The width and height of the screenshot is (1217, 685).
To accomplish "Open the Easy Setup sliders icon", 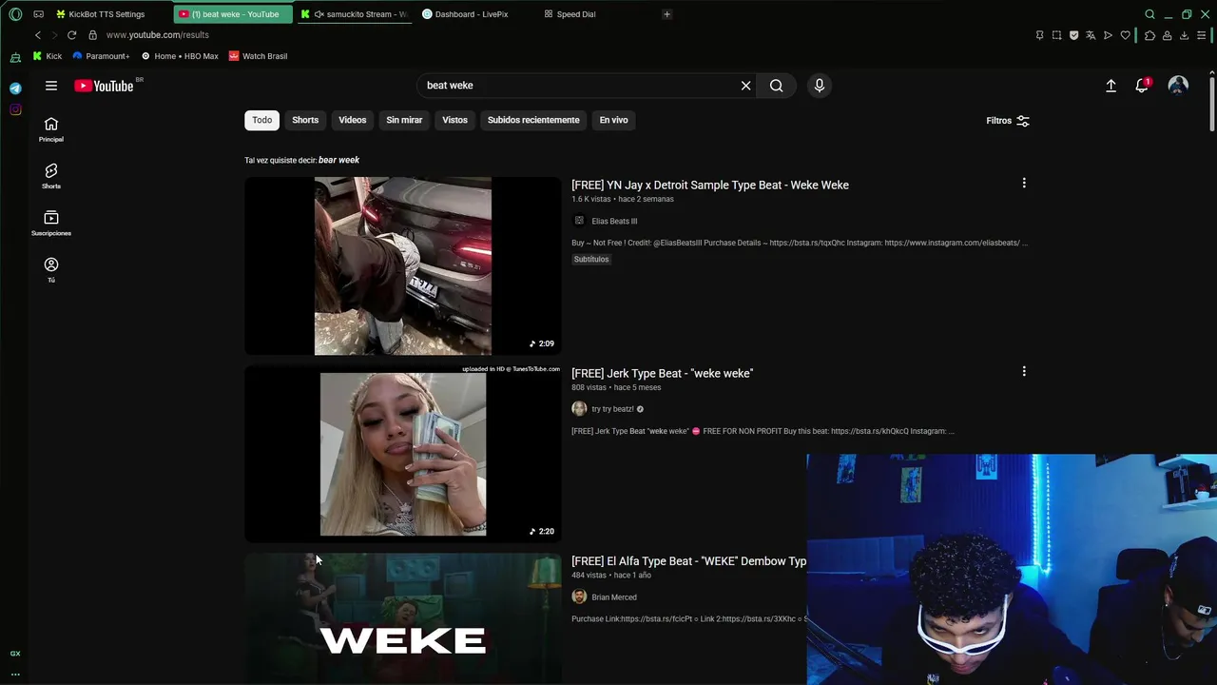I will point(1202,35).
